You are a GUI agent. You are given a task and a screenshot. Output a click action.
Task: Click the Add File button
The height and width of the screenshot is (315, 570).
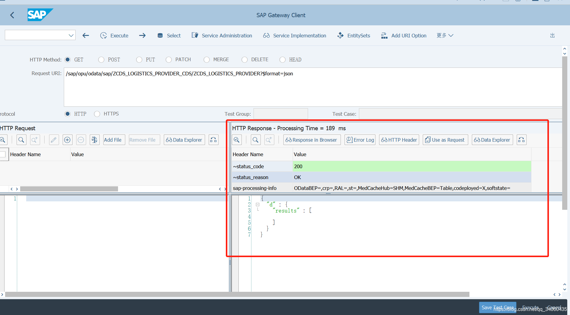pos(114,140)
